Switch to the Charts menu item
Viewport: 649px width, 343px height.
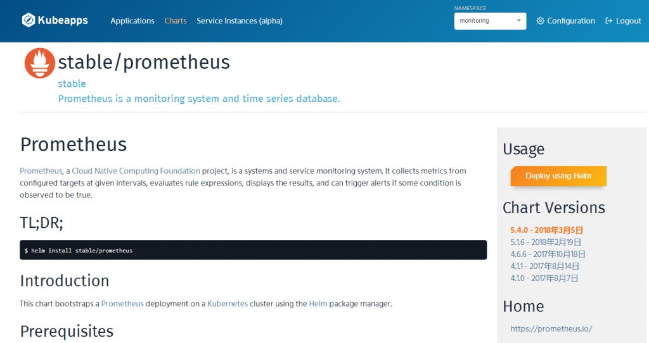[176, 21]
